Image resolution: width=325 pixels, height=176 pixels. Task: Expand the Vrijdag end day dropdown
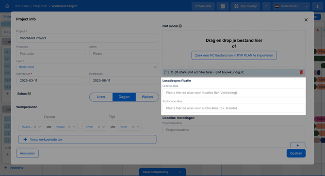click(x=74, y=127)
